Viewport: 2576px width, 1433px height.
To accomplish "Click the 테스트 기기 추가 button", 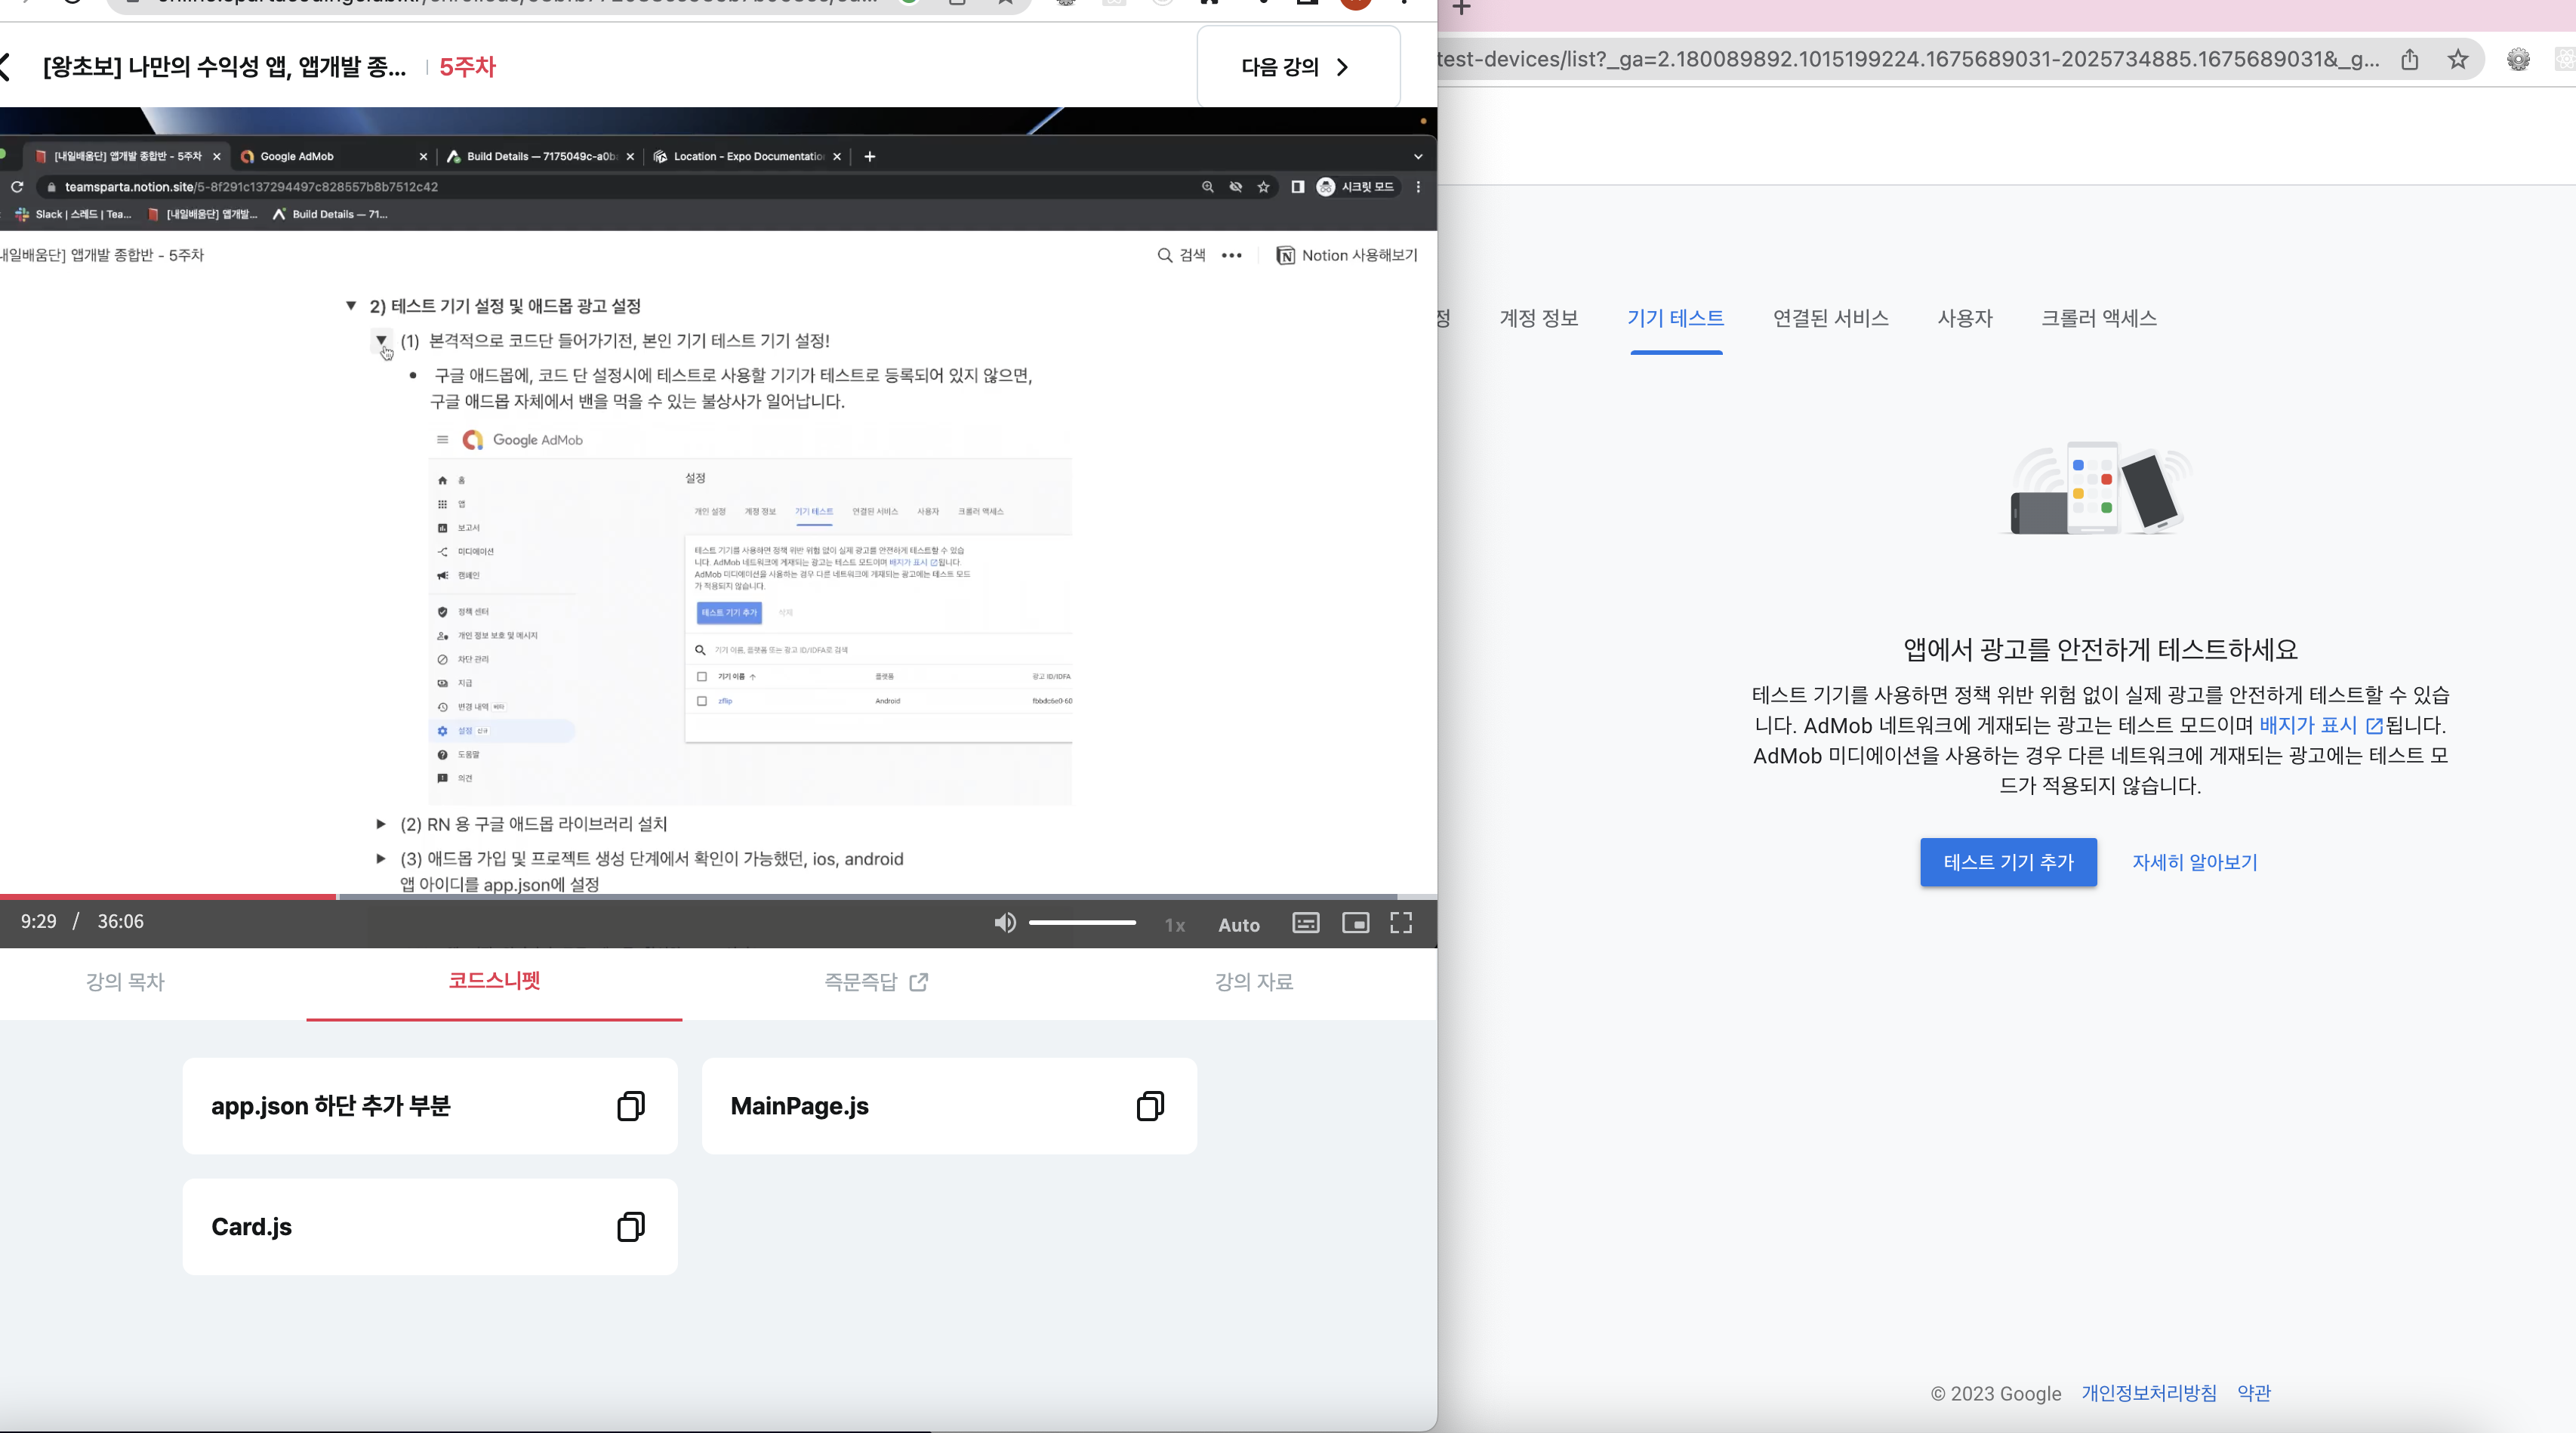I will (x=2008, y=862).
